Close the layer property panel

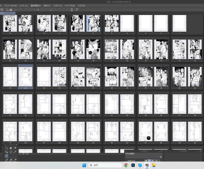click(201, 151)
